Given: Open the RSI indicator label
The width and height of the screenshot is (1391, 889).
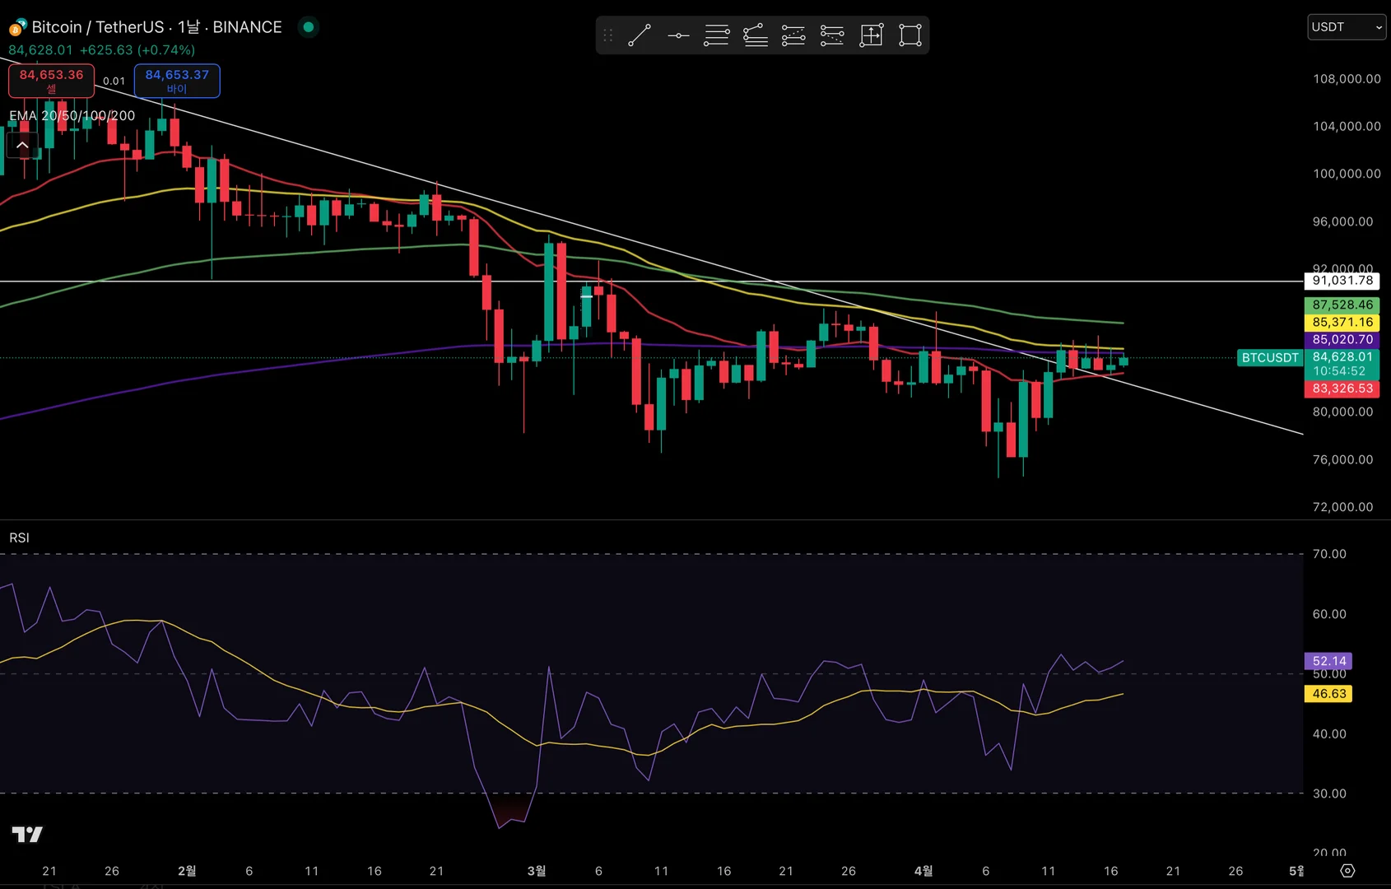Looking at the screenshot, I should [x=20, y=538].
